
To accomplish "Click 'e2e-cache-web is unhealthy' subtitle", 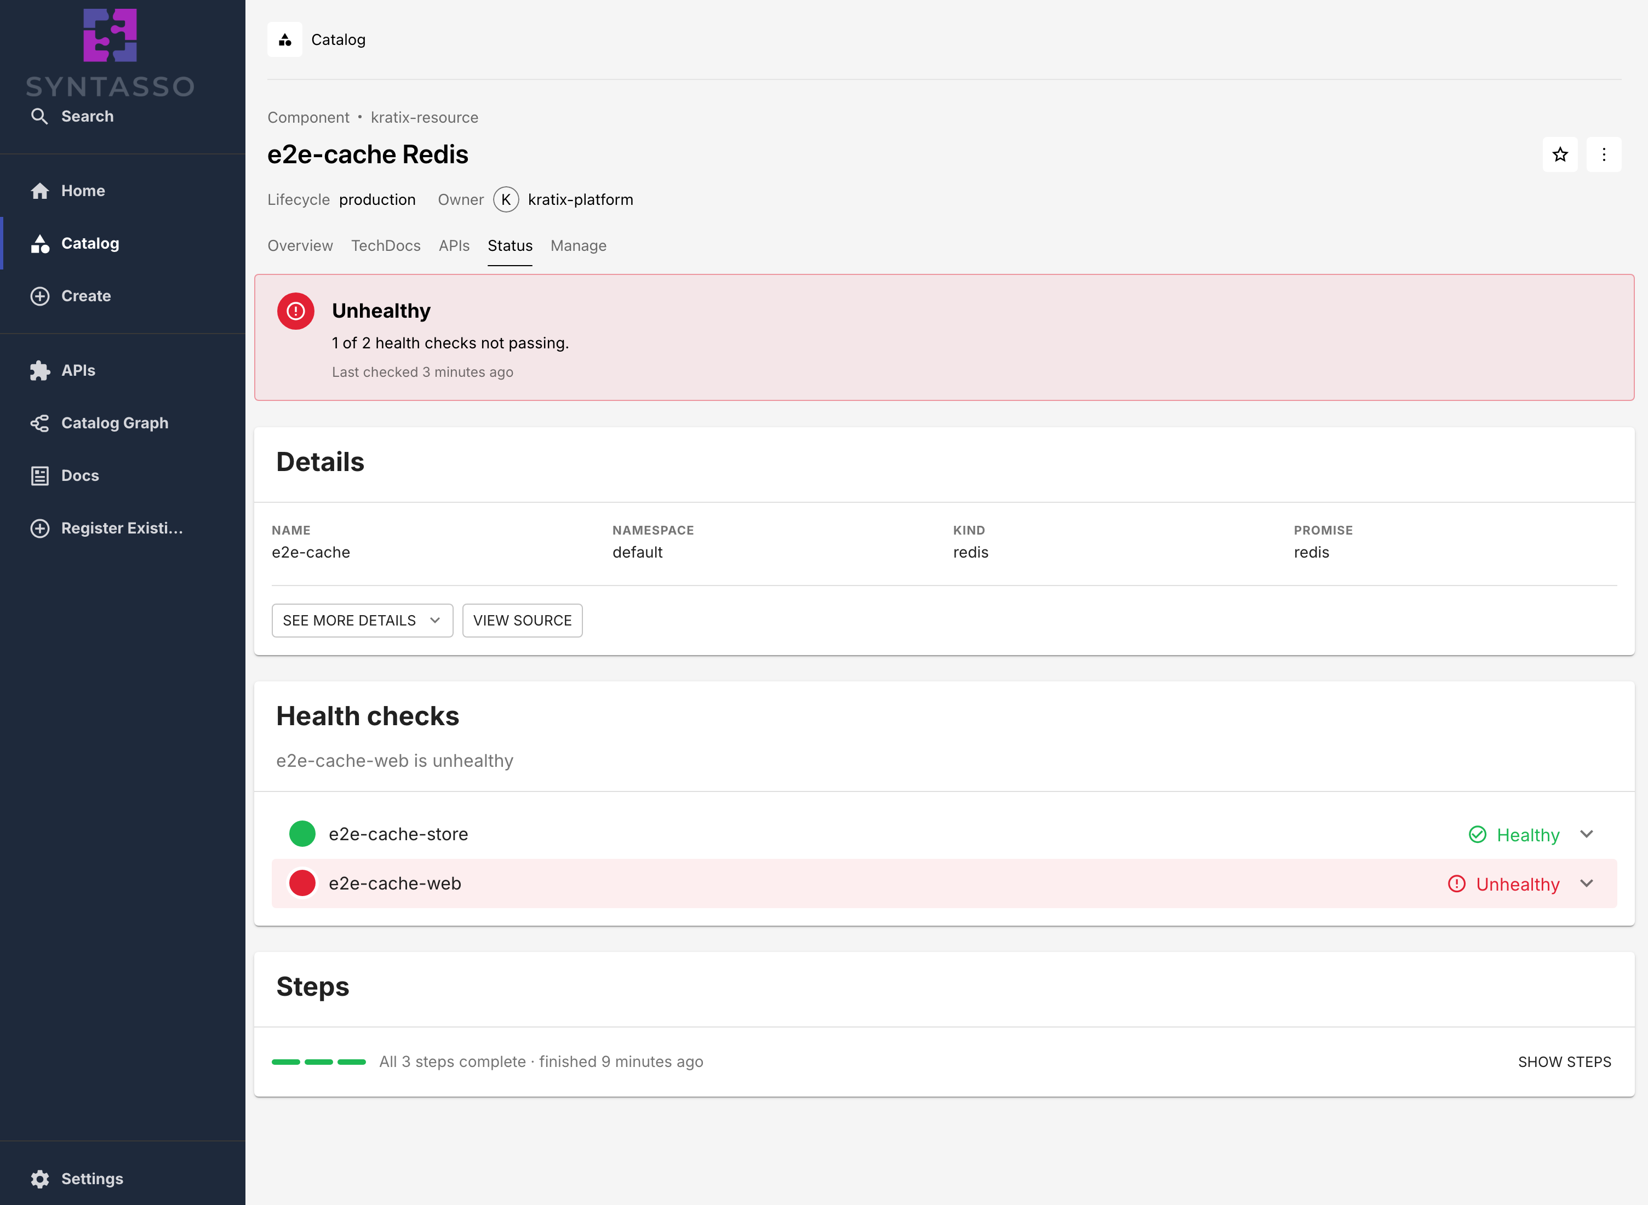I will click(x=394, y=761).
